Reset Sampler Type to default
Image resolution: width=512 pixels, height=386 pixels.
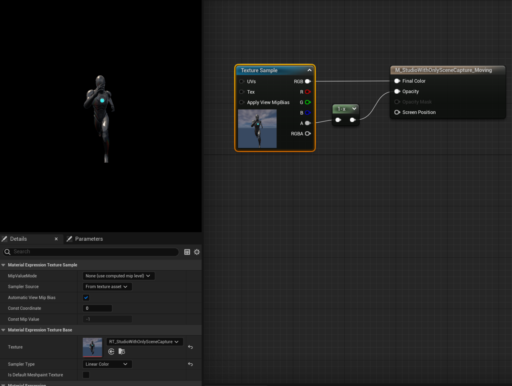(x=190, y=364)
